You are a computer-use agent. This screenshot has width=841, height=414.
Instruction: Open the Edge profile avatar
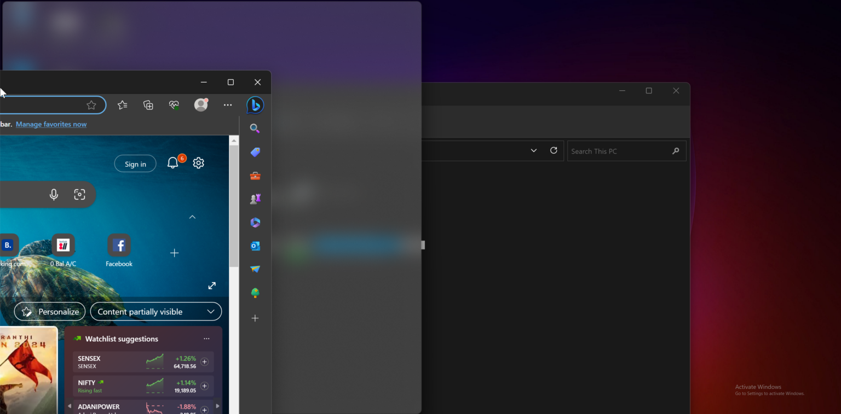[201, 104]
